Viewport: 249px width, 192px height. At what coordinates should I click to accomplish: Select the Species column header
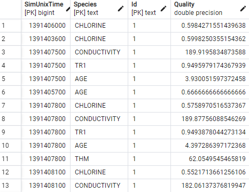click(99, 9)
